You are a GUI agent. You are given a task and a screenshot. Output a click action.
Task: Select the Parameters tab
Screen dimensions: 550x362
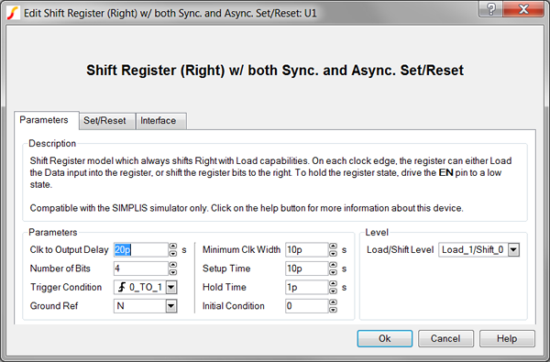pos(44,120)
